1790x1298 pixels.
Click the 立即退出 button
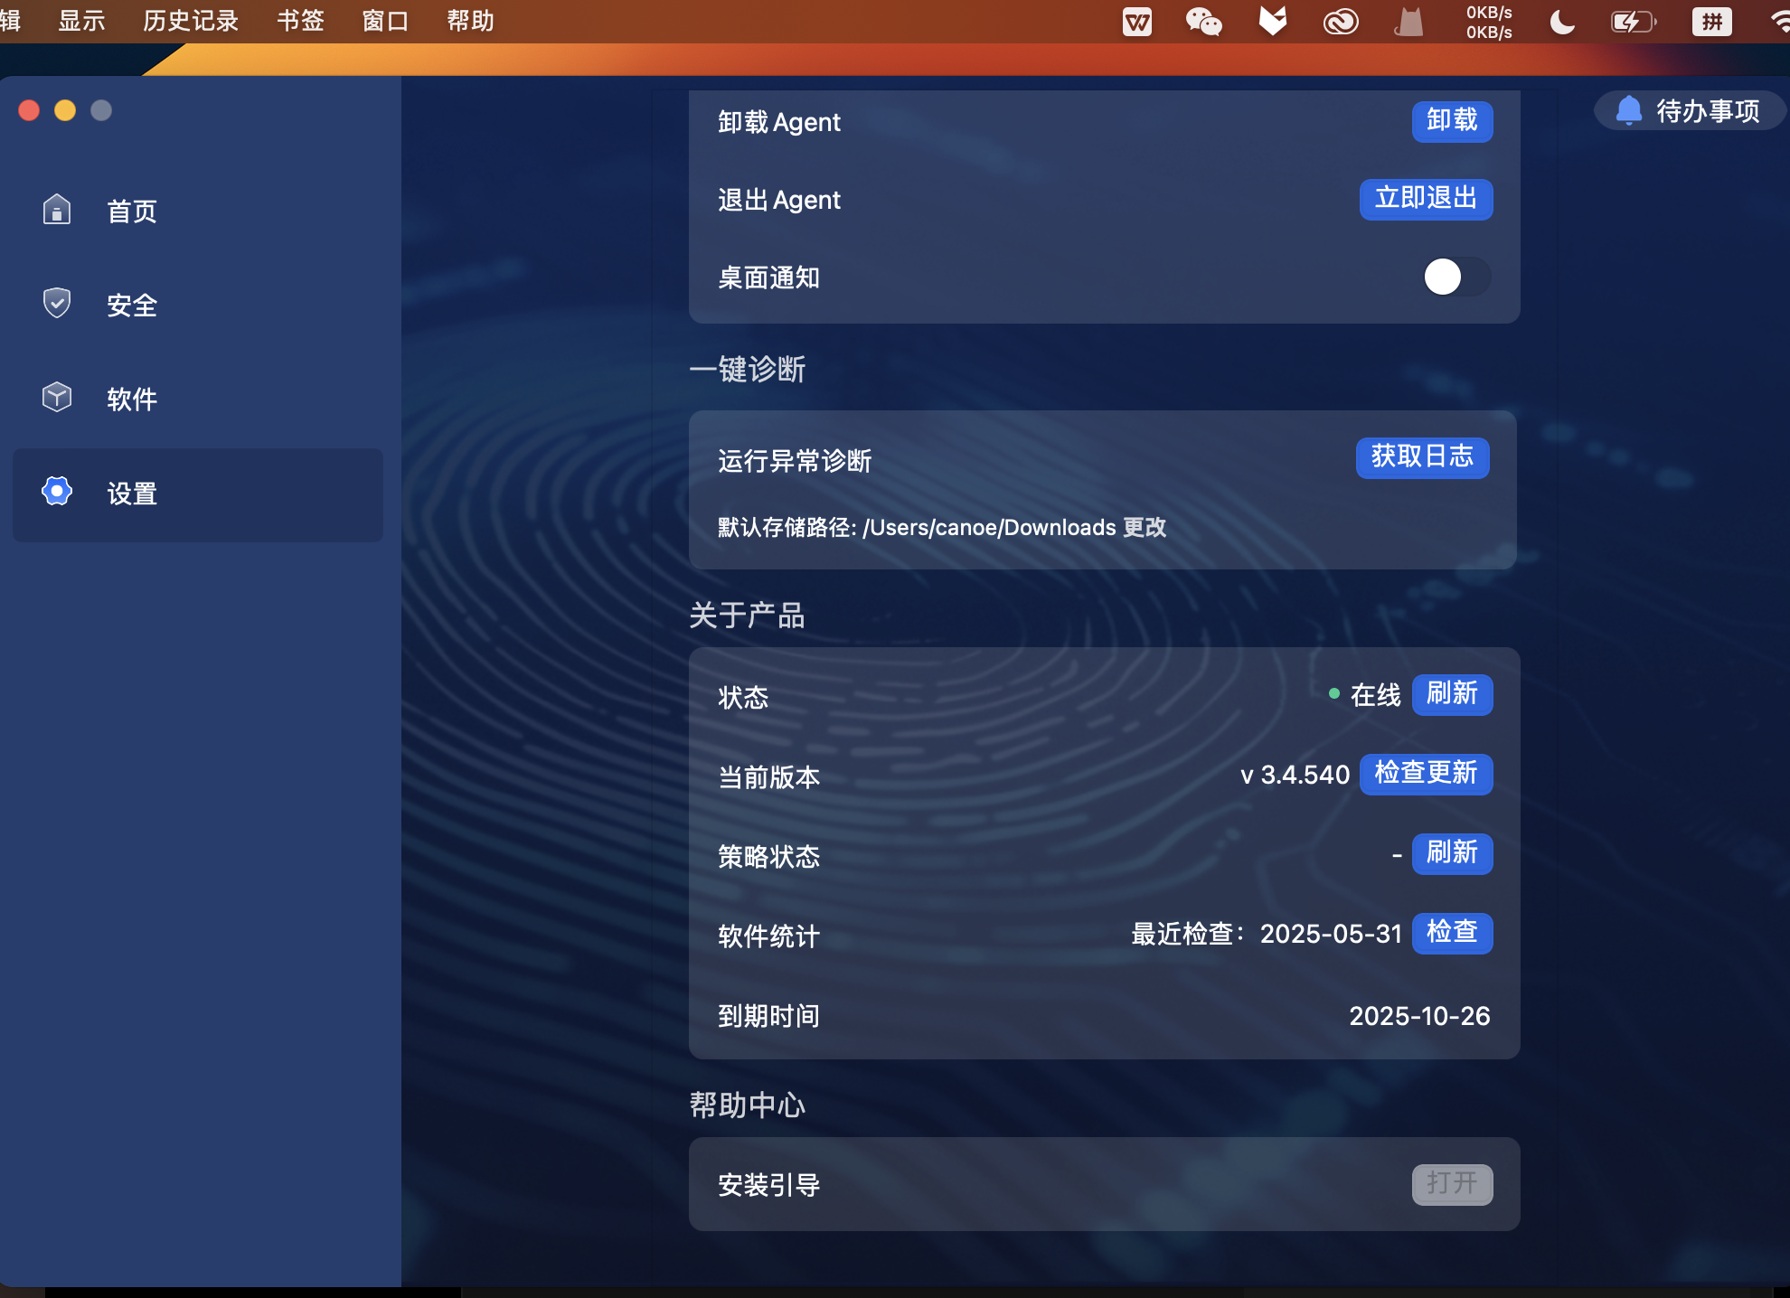click(x=1426, y=198)
